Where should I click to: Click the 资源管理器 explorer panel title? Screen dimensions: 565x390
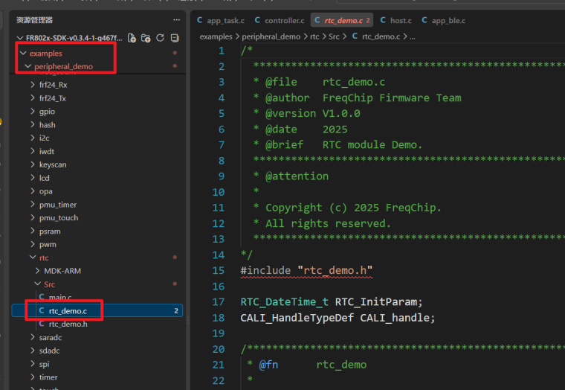(x=34, y=20)
